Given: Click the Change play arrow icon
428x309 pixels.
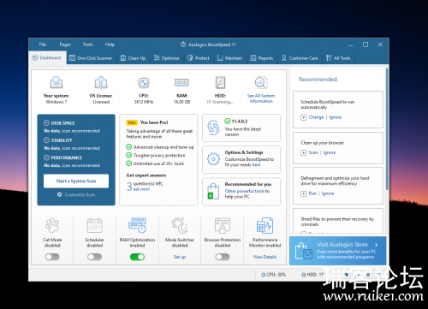Looking at the screenshot, I should point(304,117).
